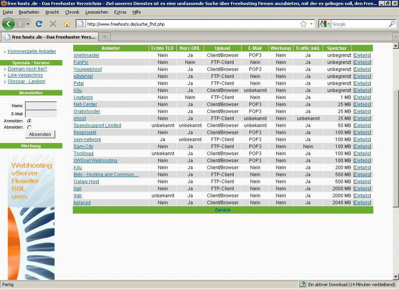Image resolution: width=399 pixels, height=290 pixels.
Task: Click the Anbieter column header
Action: point(111,48)
